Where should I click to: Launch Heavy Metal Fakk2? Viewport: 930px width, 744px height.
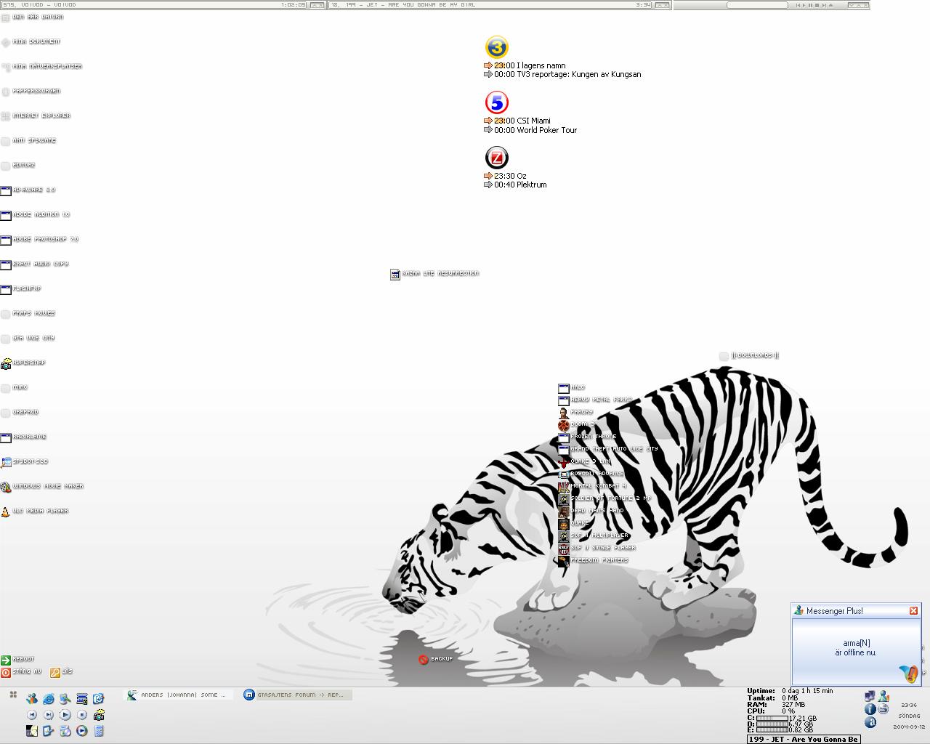tap(595, 400)
